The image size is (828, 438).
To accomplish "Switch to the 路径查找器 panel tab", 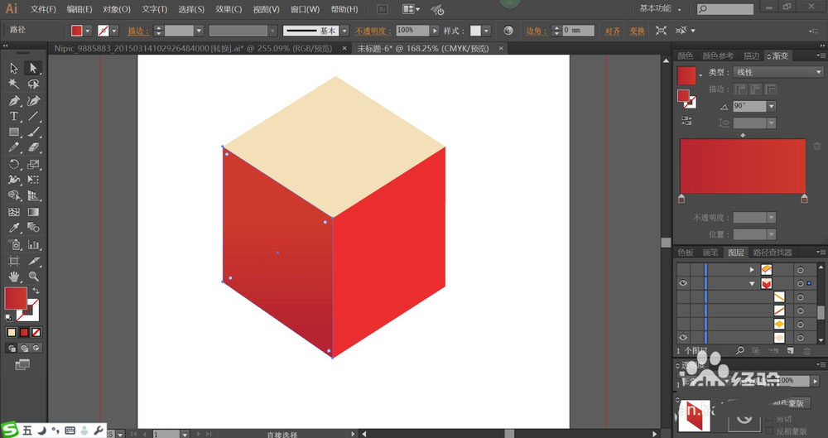I will click(772, 253).
